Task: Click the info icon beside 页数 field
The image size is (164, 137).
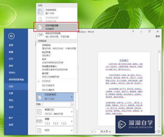Action: coord(72,105)
